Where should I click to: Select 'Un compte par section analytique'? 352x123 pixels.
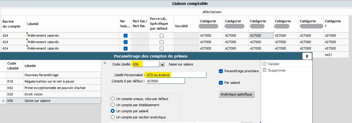113,117
